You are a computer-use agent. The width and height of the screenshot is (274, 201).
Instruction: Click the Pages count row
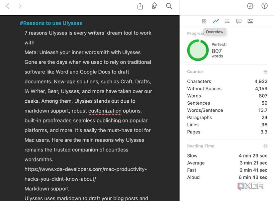click(x=227, y=132)
